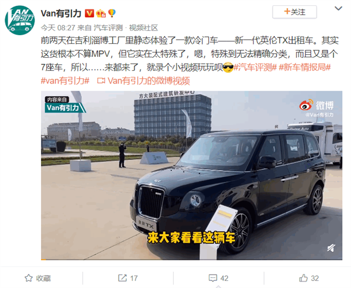The height and width of the screenshot is (288, 351).
Task: Unmute the video with the speaker icon
Action: [x=331, y=248]
